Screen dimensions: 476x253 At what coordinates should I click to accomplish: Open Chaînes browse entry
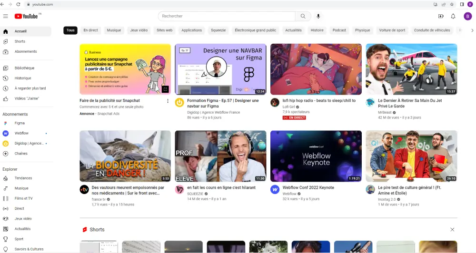point(26,154)
